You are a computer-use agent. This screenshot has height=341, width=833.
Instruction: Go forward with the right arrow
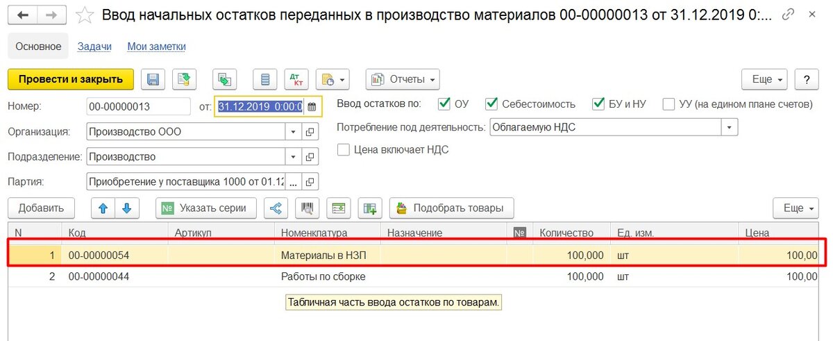coord(52,15)
